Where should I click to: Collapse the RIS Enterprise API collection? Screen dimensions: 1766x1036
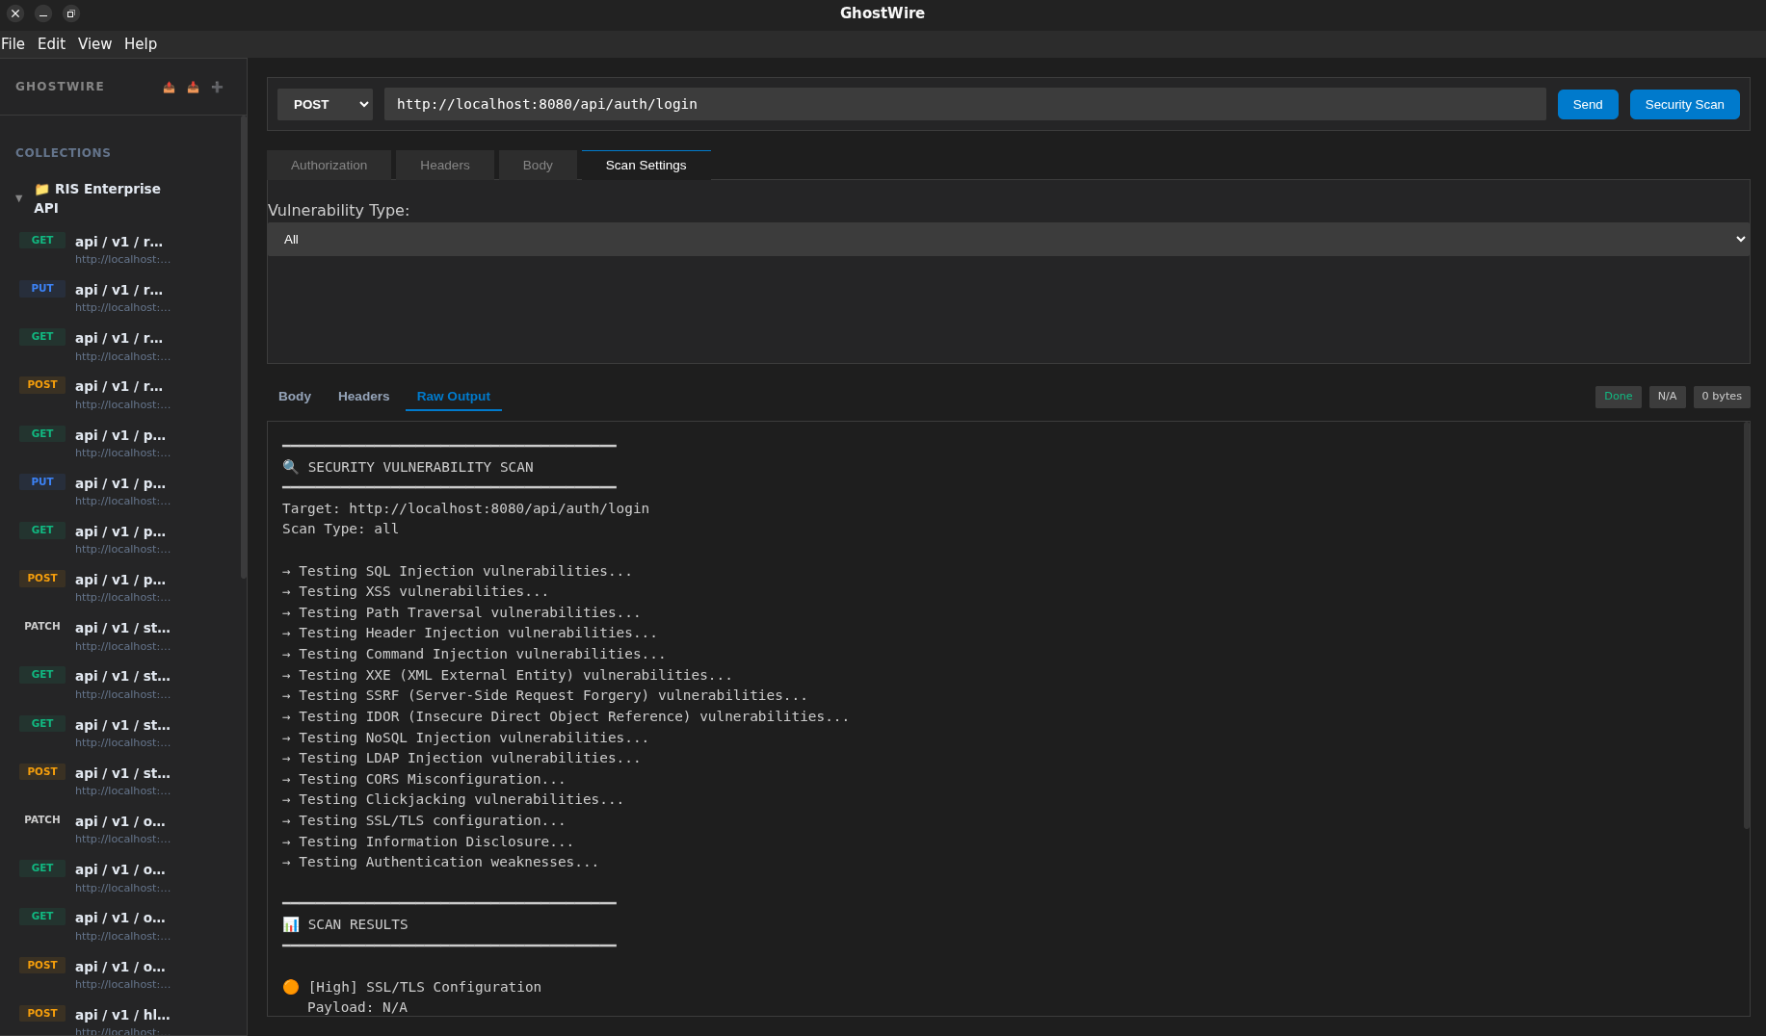pos(18,198)
